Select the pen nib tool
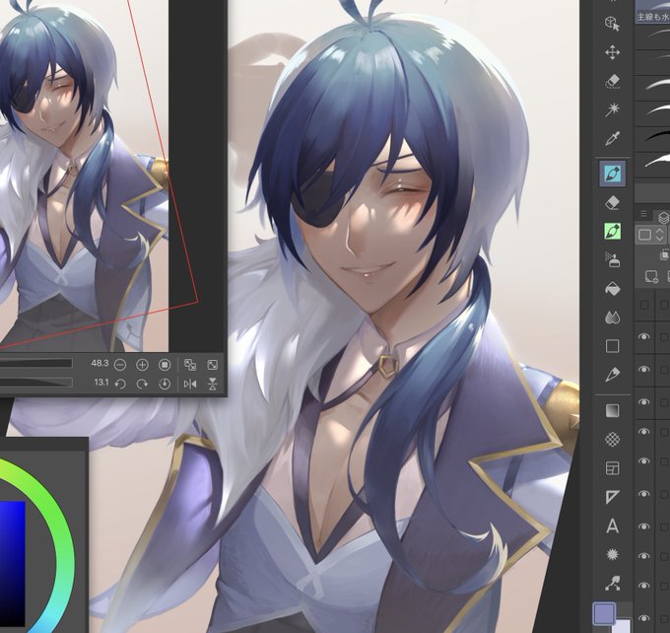Image resolution: width=670 pixels, height=633 pixels. click(x=612, y=375)
